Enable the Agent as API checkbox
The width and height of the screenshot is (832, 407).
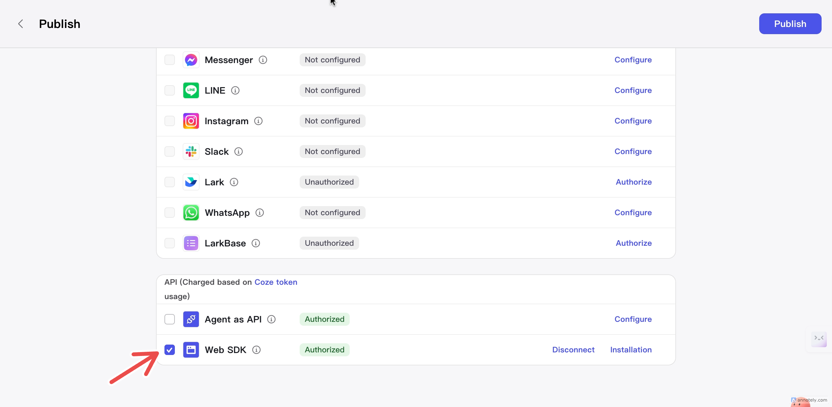[x=170, y=319]
